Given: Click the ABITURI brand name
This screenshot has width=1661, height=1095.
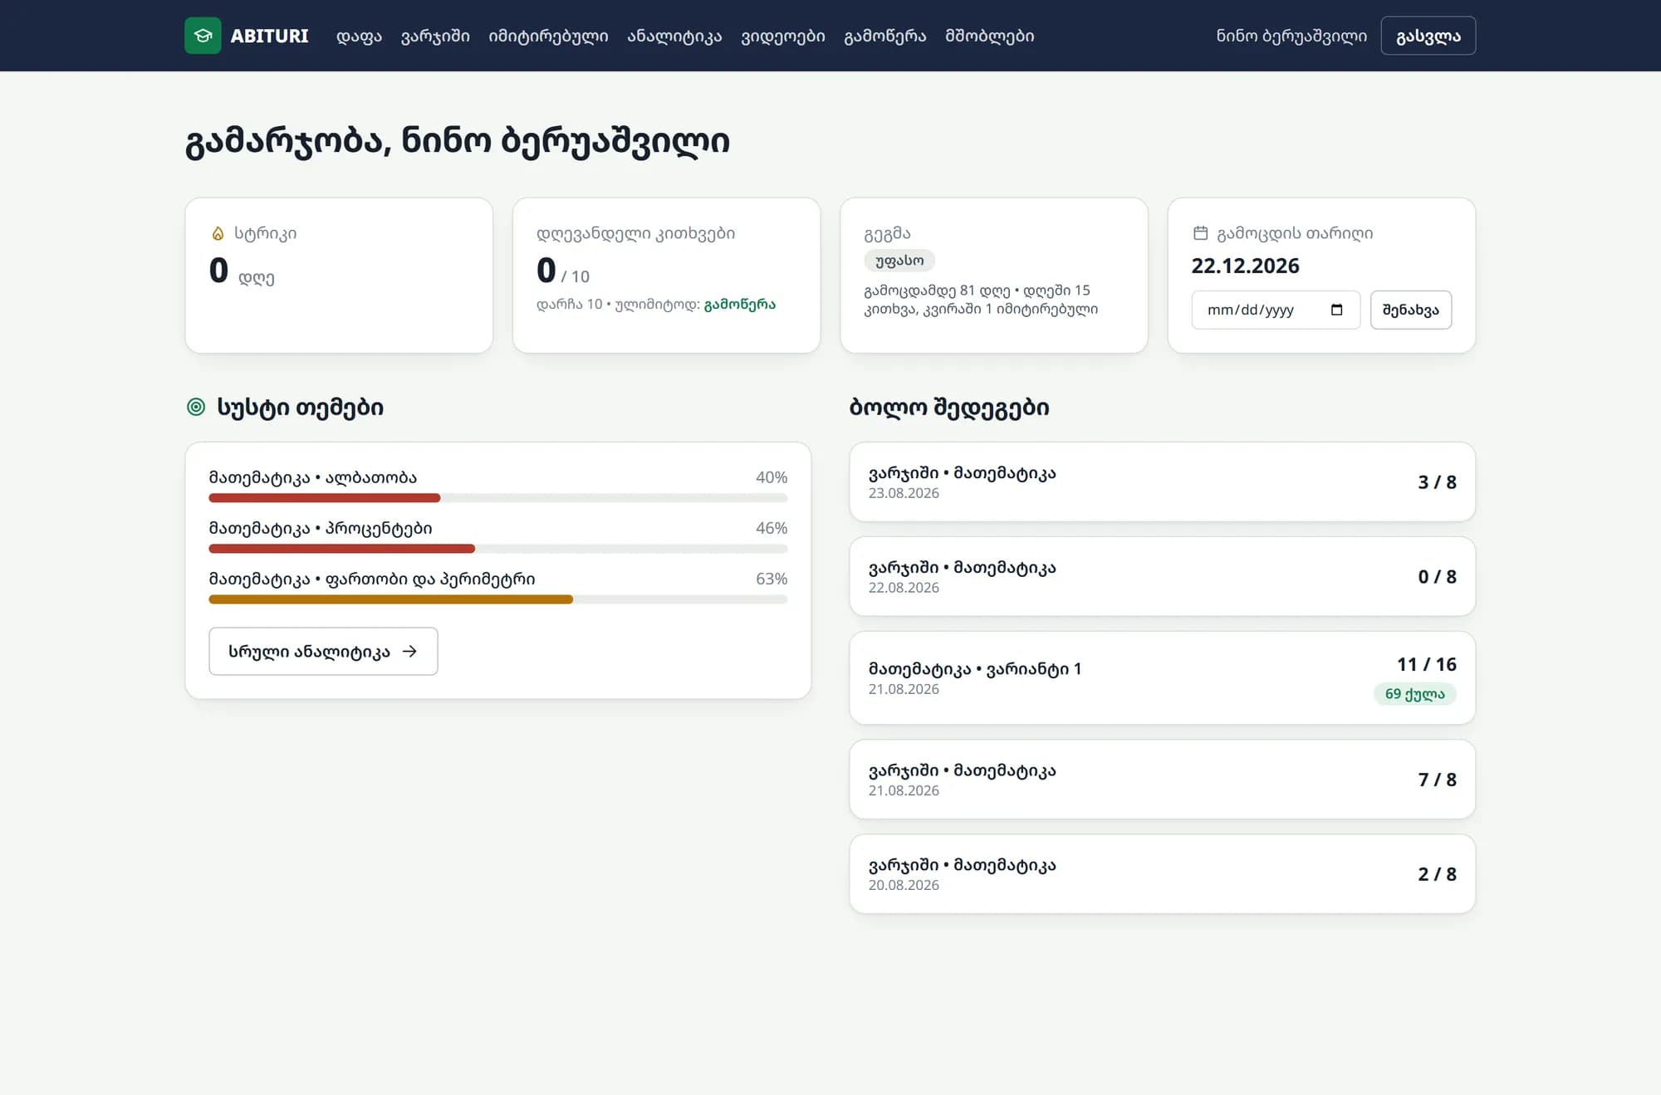Looking at the screenshot, I should 269,36.
